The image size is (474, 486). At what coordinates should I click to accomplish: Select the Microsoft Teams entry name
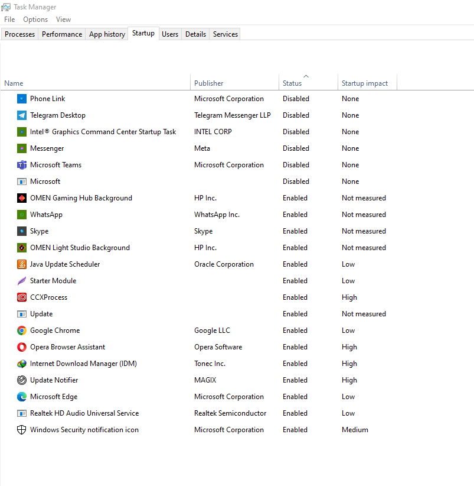(55, 165)
